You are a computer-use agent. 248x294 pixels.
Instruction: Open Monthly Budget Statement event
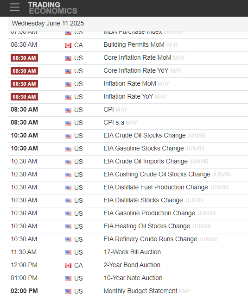(140, 291)
